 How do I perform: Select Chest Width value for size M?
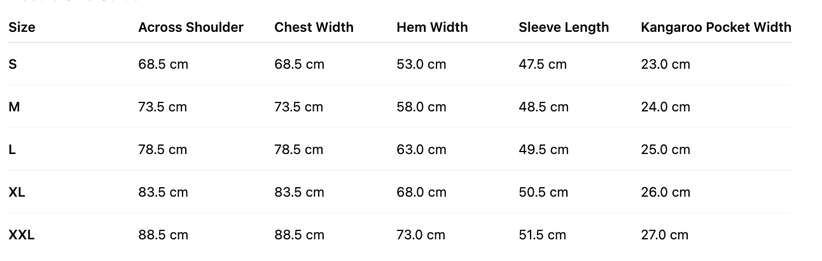tap(299, 107)
